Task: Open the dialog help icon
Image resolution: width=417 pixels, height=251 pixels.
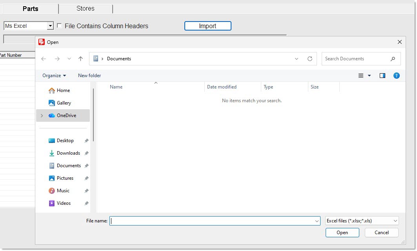Action: click(396, 76)
